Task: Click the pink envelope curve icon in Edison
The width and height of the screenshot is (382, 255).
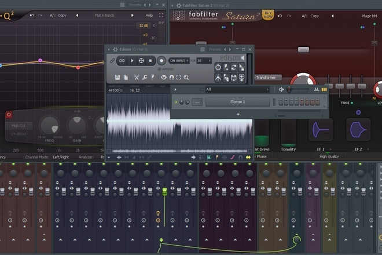Action: tap(233, 158)
